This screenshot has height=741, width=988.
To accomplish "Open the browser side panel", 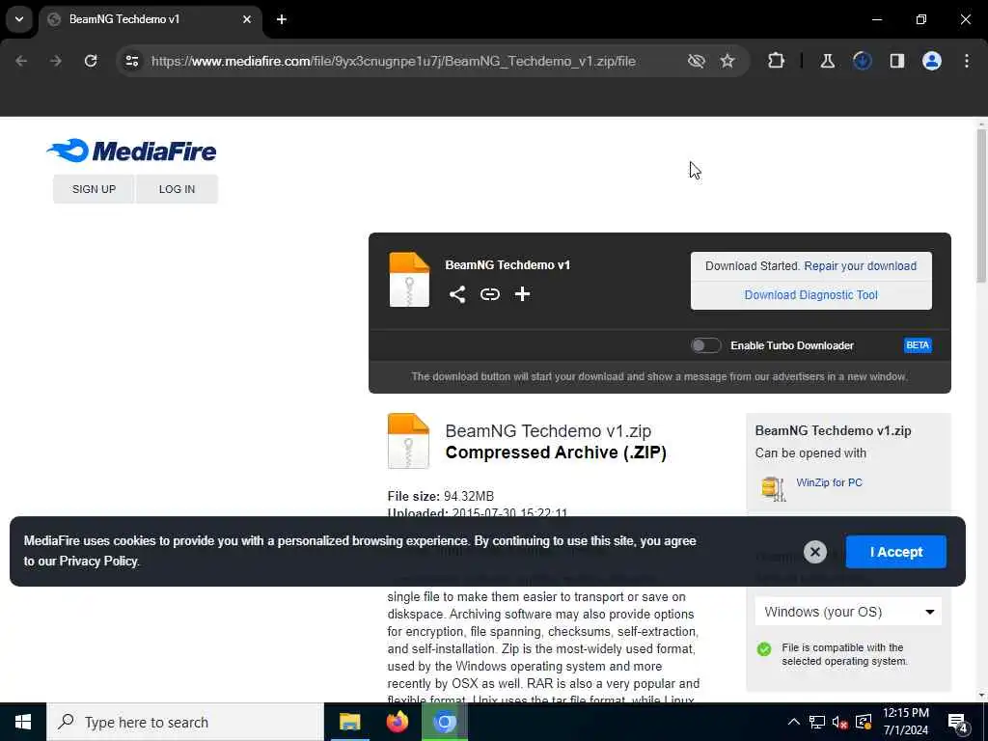I will 897,61.
